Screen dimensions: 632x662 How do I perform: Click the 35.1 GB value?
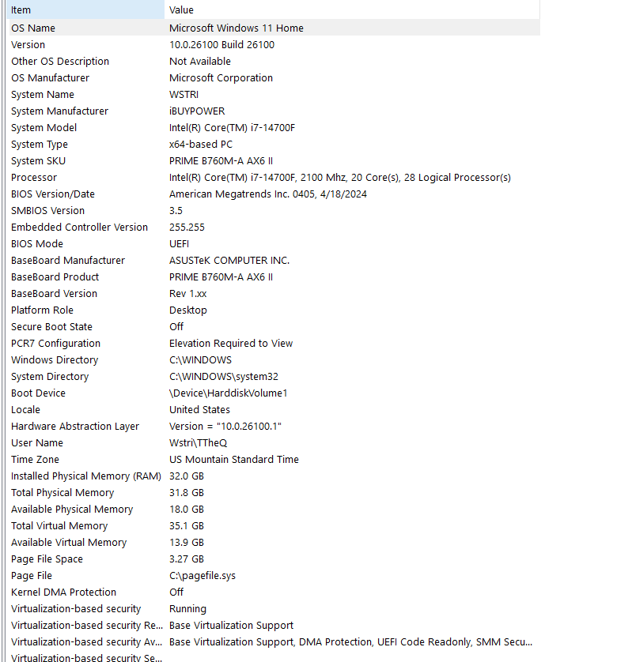pyautogui.click(x=187, y=525)
